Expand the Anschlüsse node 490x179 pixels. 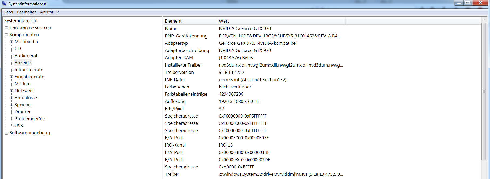(x=12, y=98)
